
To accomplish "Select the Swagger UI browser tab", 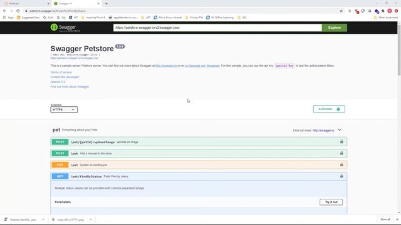I will (76, 4).
